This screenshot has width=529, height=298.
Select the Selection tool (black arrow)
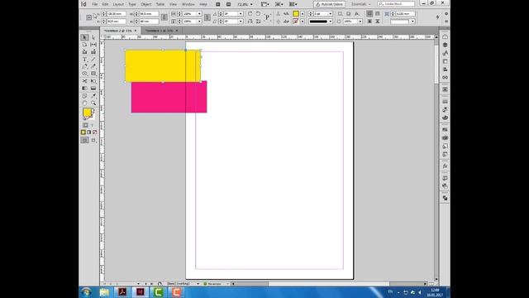click(84, 37)
